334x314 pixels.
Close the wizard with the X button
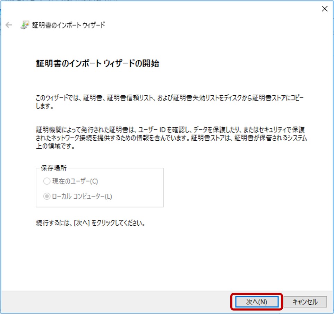[325, 9]
